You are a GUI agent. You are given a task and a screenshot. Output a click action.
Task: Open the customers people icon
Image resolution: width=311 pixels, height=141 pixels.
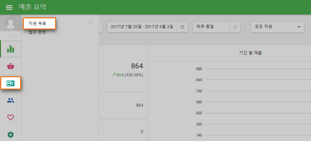pos(10,100)
